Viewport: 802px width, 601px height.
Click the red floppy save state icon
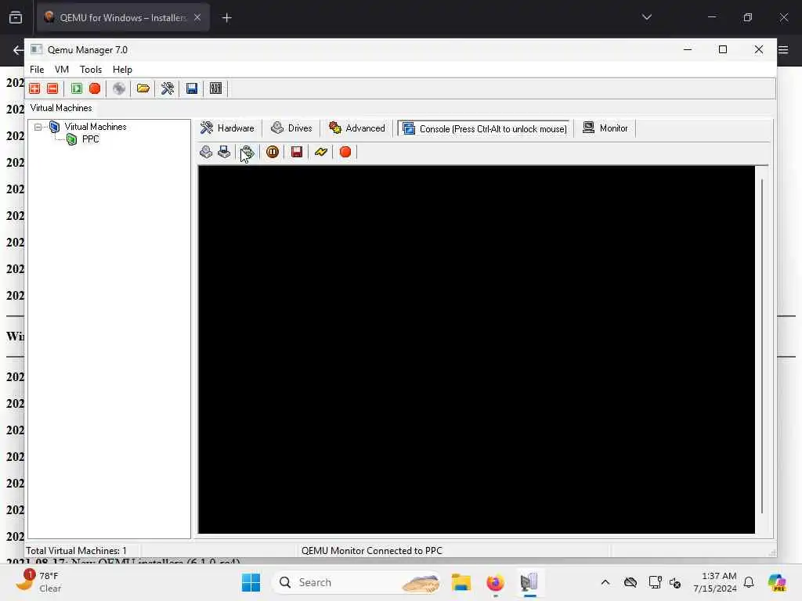coord(297,152)
